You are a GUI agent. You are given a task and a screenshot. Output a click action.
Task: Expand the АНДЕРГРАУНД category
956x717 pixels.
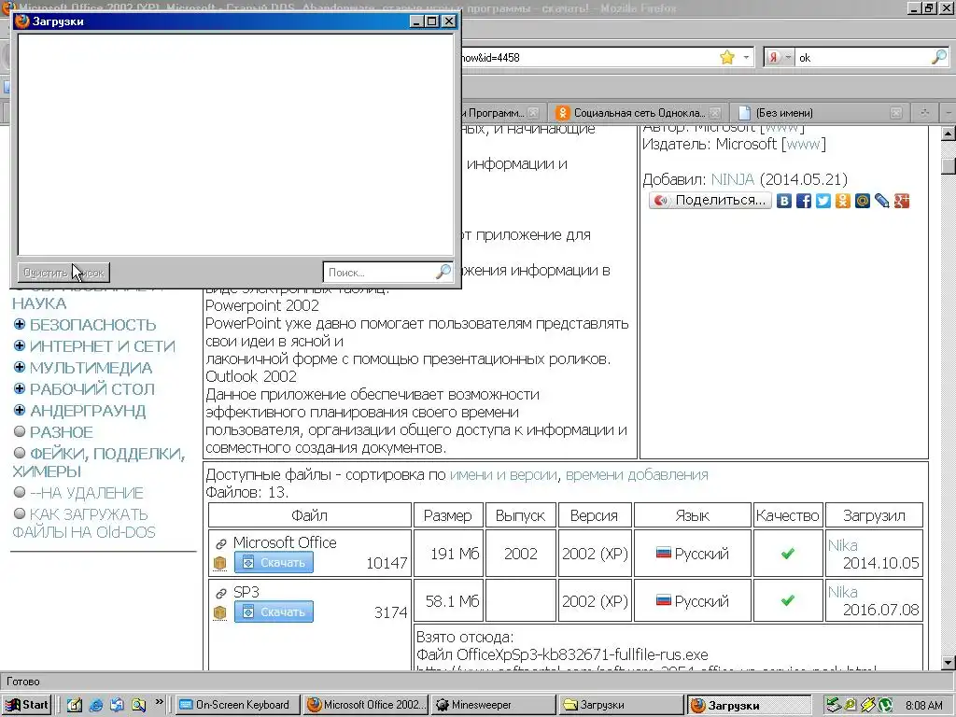20,410
